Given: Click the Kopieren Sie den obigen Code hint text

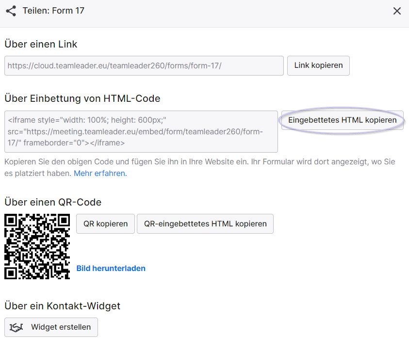Looking at the screenshot, I should click(200, 168).
